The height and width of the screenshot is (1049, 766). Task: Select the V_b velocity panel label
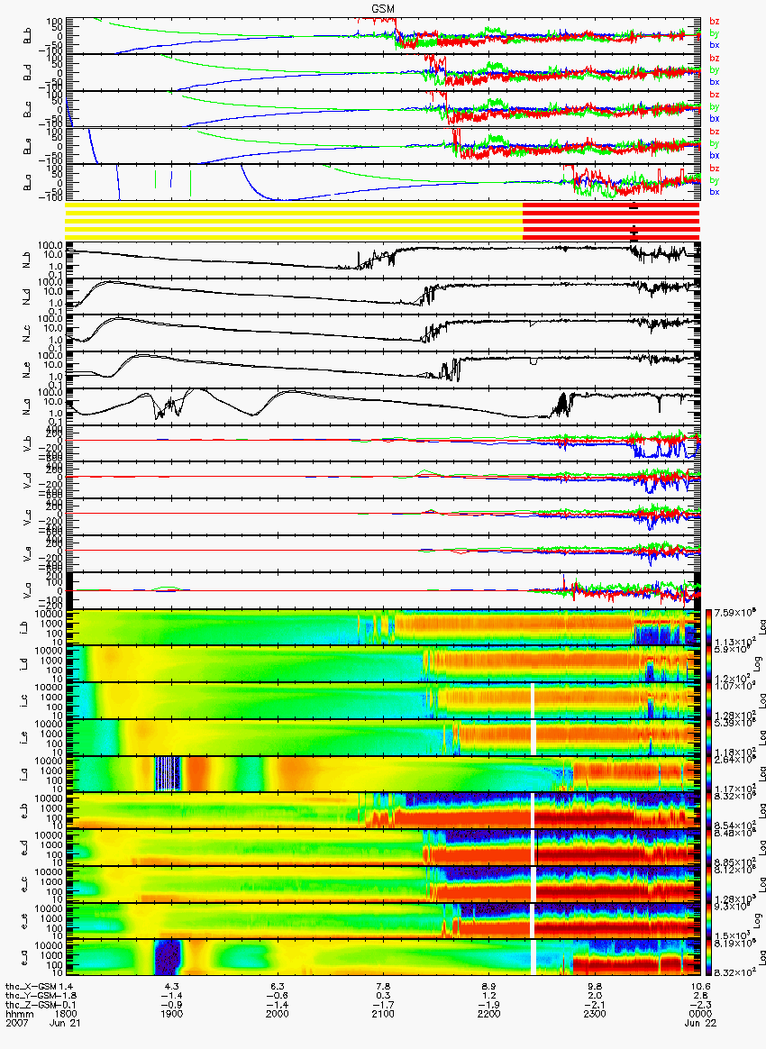[x=27, y=442]
